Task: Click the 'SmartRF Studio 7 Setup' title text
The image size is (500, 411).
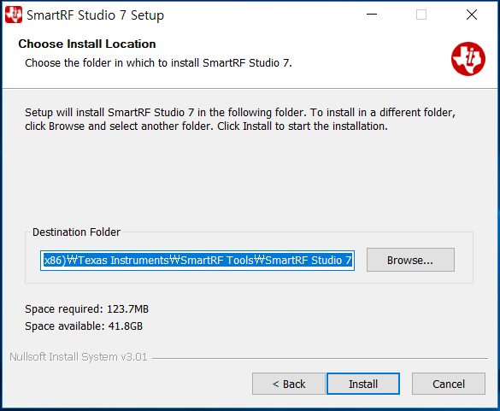Action: pyautogui.click(x=96, y=15)
